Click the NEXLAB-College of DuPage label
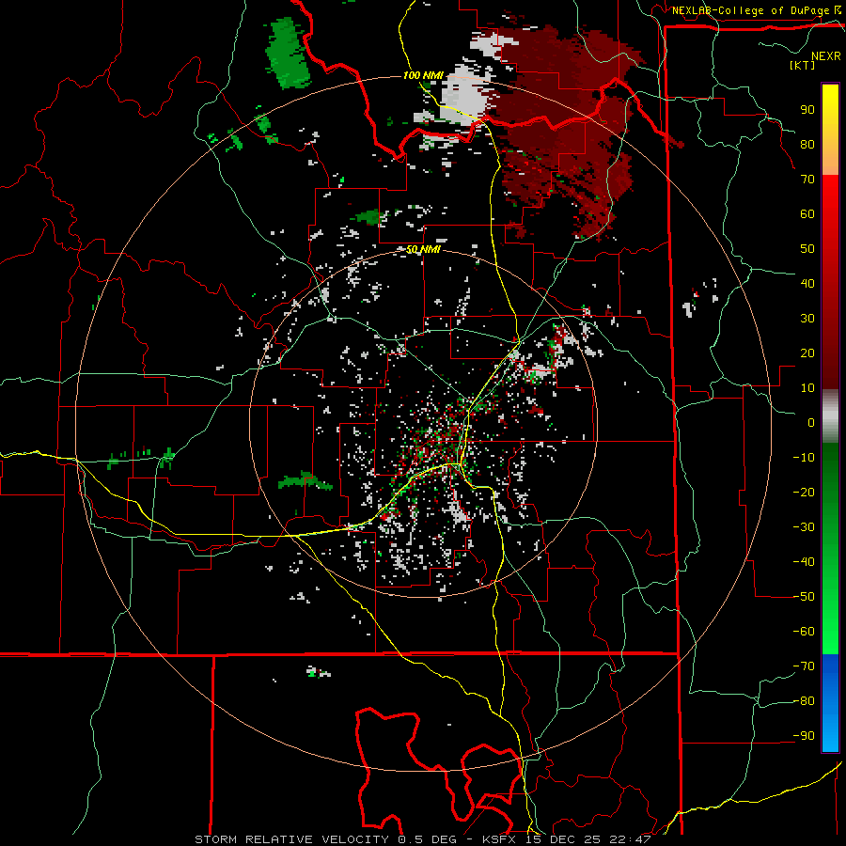Screen dimensions: 846x846 [x=751, y=10]
